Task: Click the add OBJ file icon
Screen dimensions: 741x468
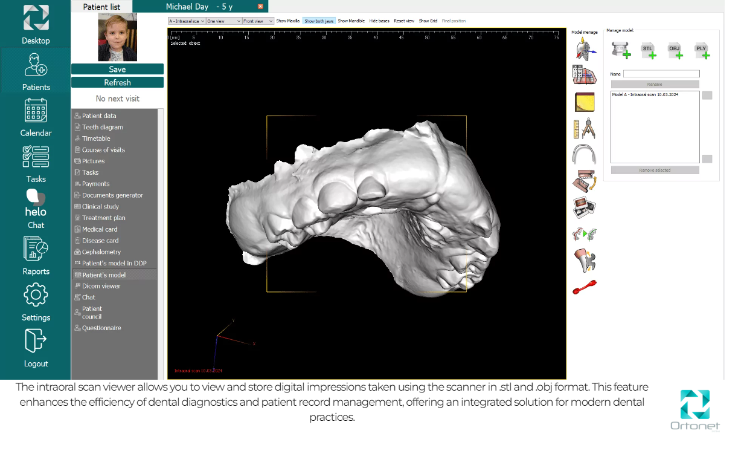Action: 675,51
